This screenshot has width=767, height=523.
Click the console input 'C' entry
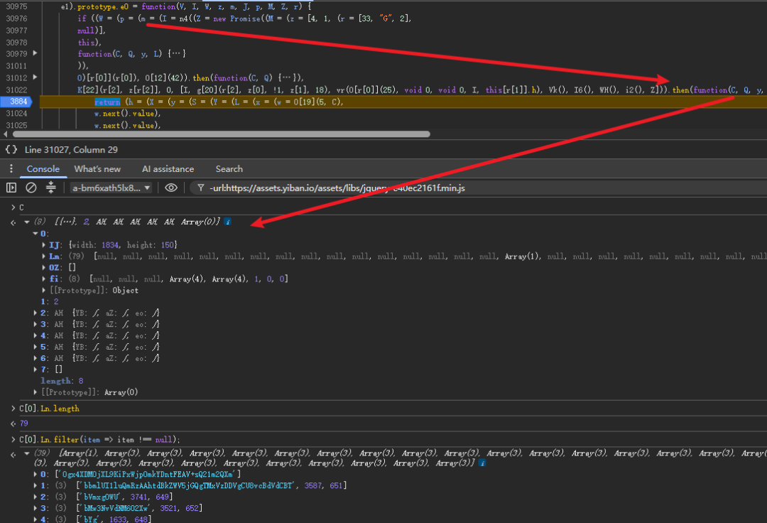(21, 208)
